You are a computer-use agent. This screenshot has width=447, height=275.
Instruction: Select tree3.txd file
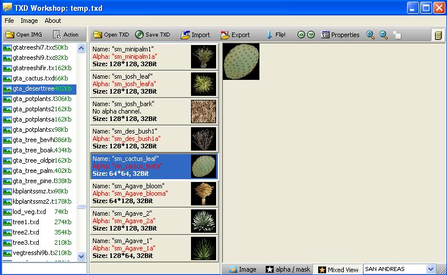(39, 242)
